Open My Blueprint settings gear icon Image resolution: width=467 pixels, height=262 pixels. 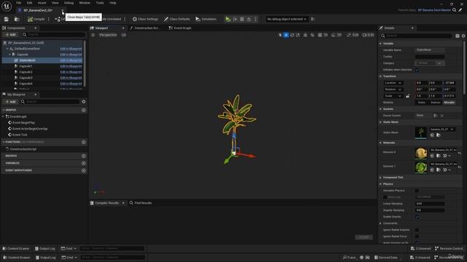pyautogui.click(x=84, y=102)
